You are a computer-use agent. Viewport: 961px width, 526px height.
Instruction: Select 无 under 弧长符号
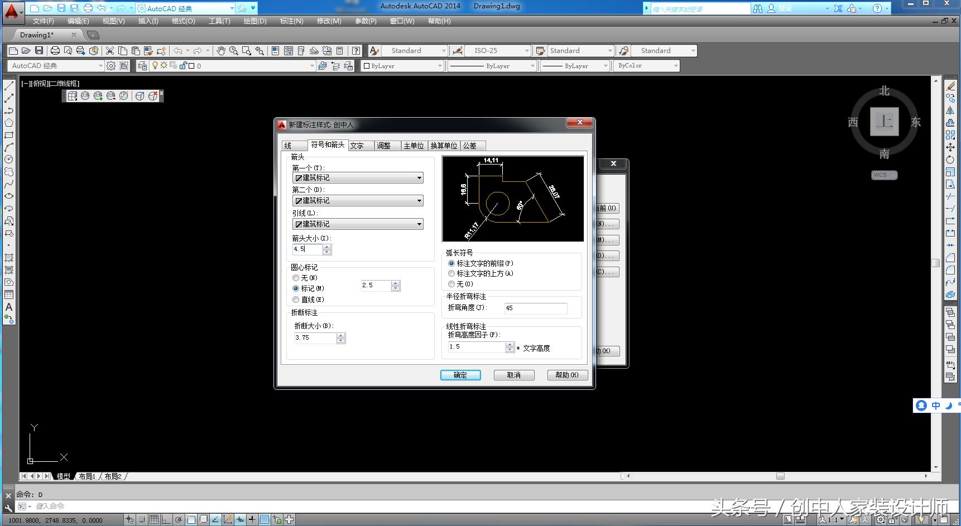451,284
